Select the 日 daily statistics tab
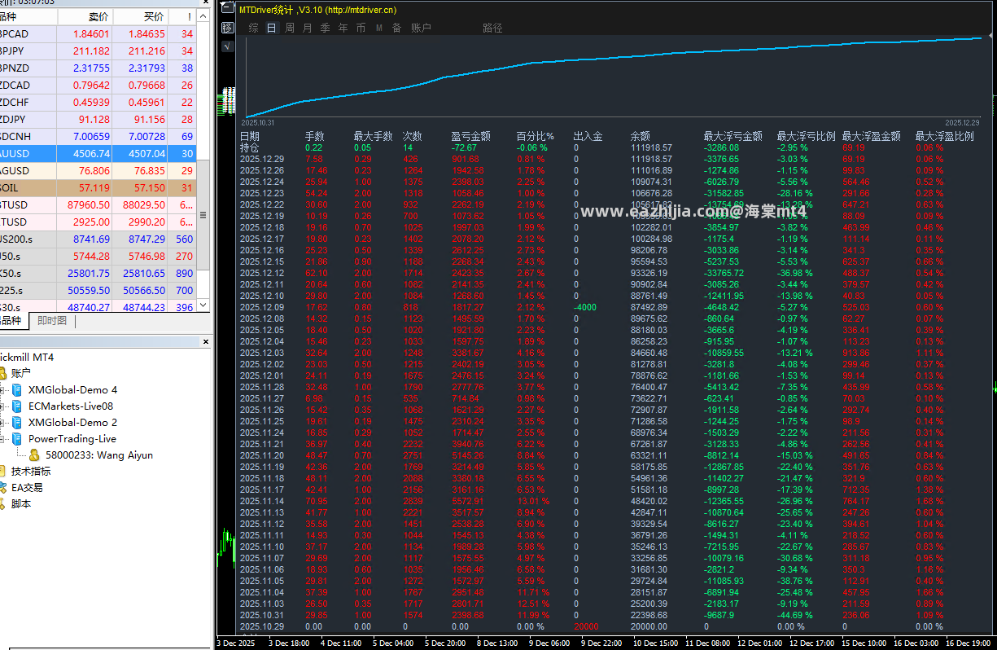Viewport: 997px width, 650px height. 271,28
